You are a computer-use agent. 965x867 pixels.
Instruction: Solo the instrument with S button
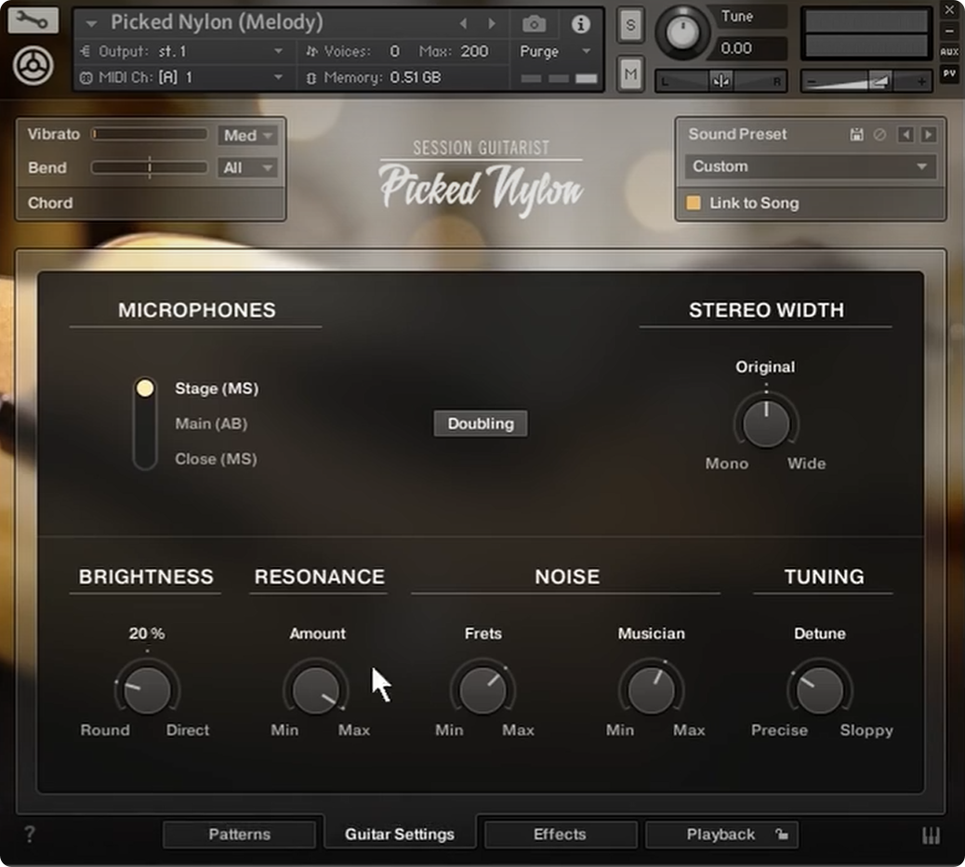coord(630,25)
